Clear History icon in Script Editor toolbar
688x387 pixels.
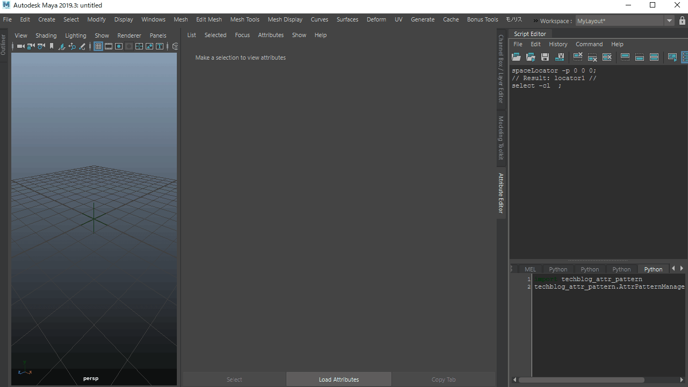pos(578,56)
